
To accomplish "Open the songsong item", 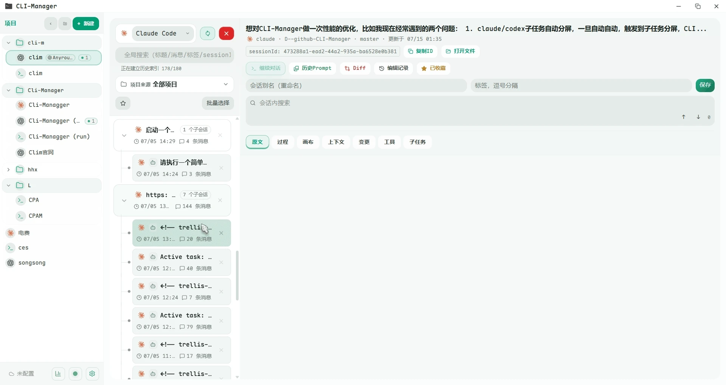I will pos(52,263).
